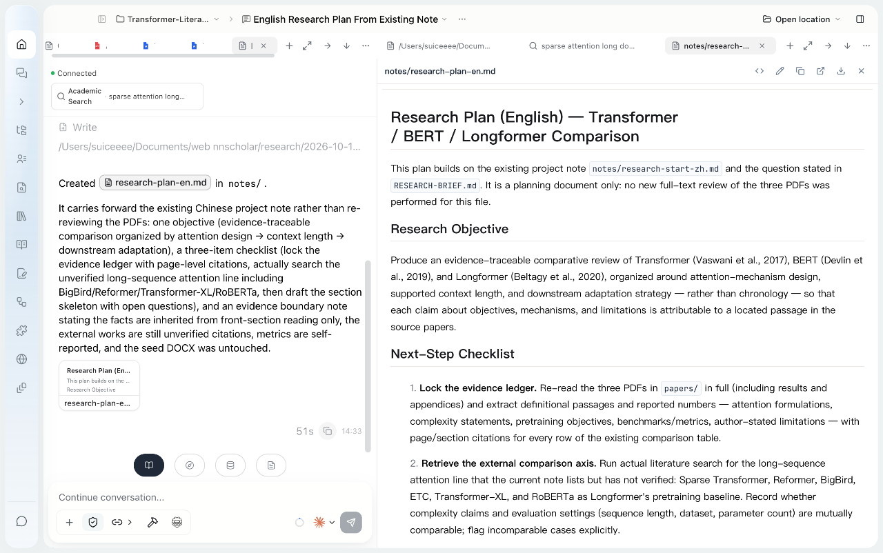
Task: Open the research-plan-en.md file chip link
Action: click(x=155, y=183)
